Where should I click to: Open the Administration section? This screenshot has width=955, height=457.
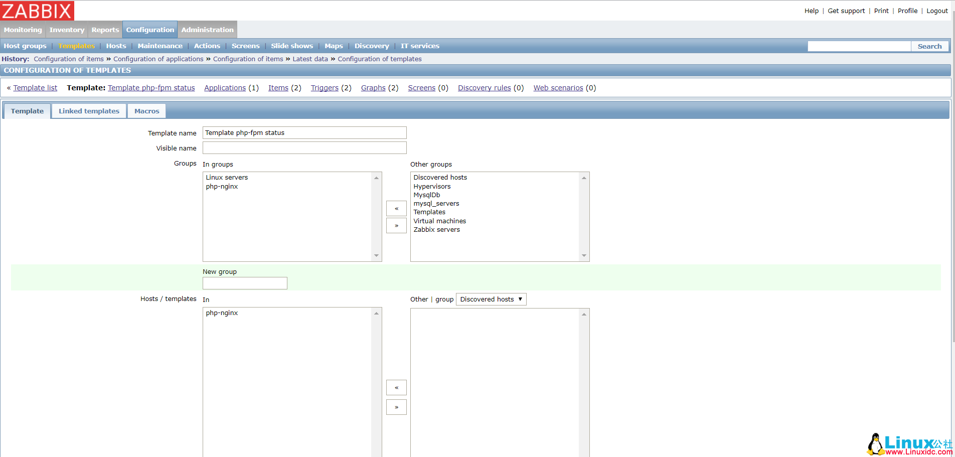[x=207, y=30]
